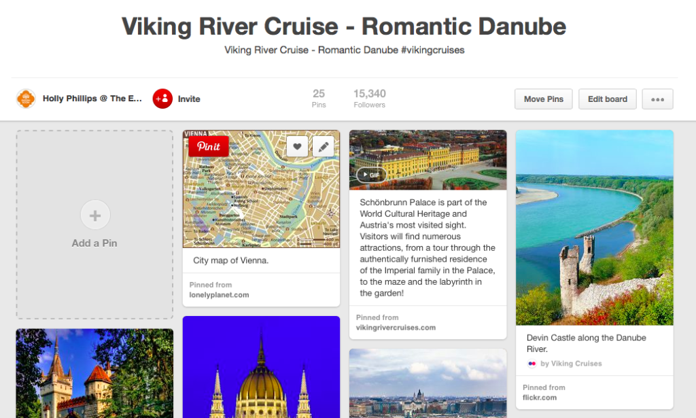The width and height of the screenshot is (696, 418).
Task: Open the lonelyplanet.com source link
Action: 220,295
